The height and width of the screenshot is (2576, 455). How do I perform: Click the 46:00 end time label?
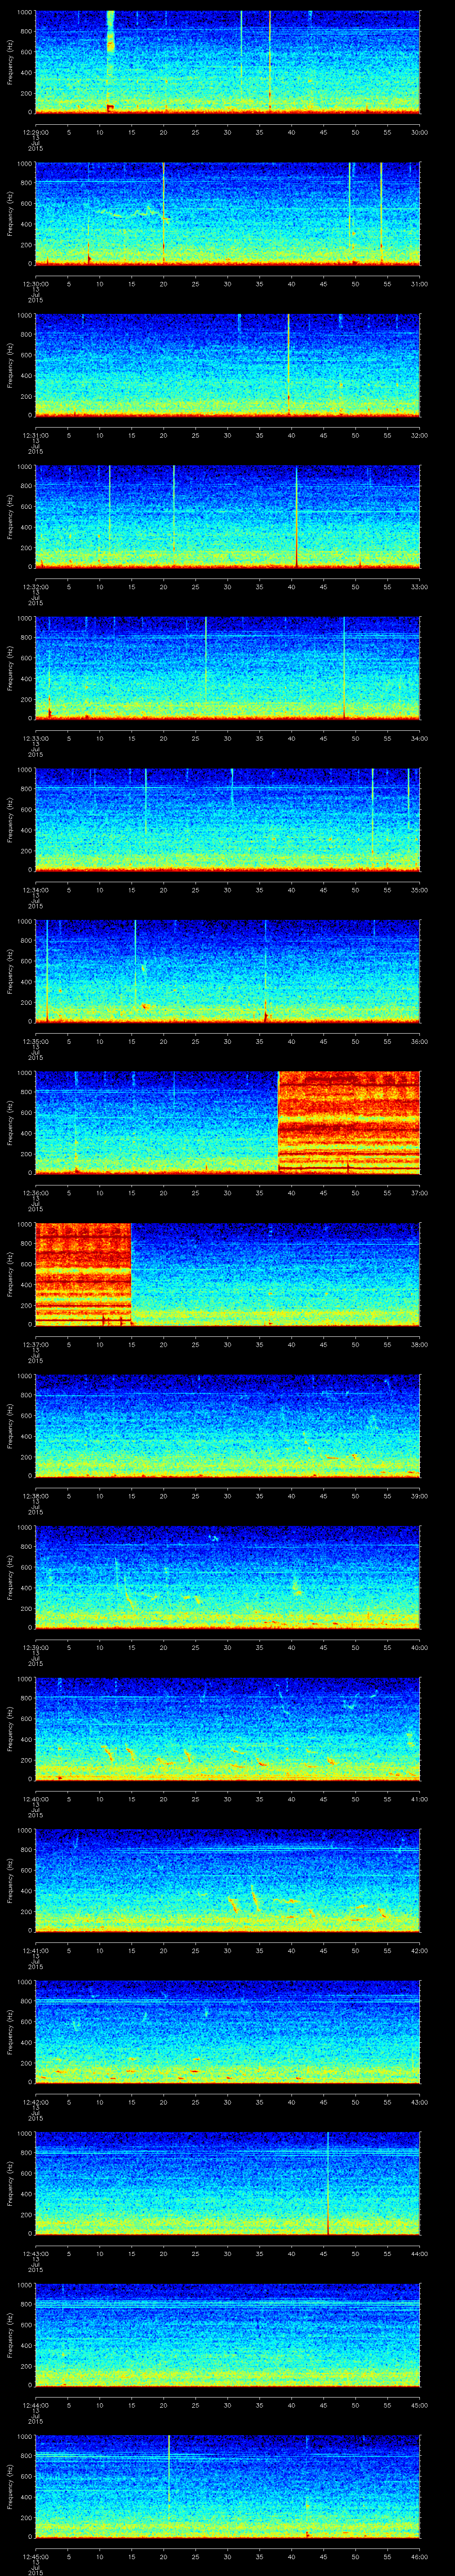[419, 2556]
